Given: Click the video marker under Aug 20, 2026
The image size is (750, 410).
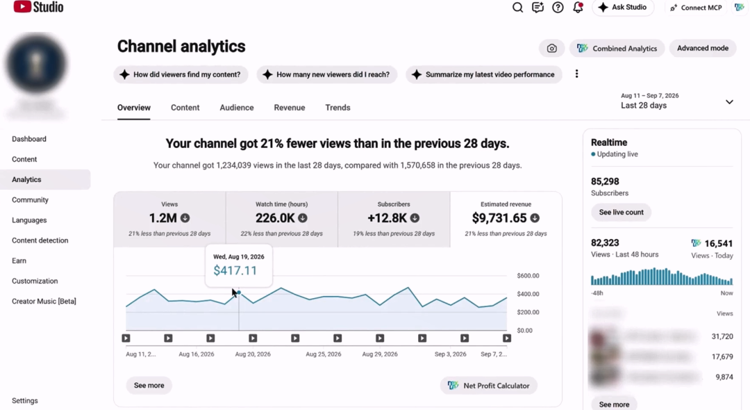Looking at the screenshot, I should (253, 338).
